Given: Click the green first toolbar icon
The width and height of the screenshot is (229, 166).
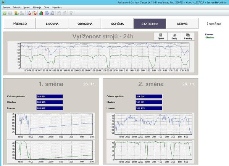Looking at the screenshot, I should [x=4, y=13].
